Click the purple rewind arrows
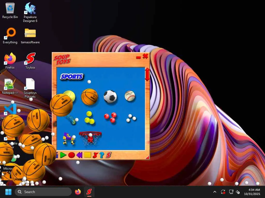 tap(79, 155)
